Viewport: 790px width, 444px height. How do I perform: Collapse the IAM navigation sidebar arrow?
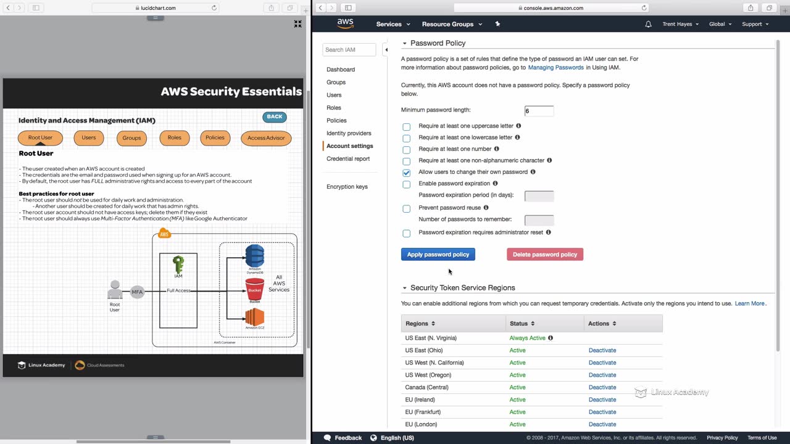click(386, 49)
